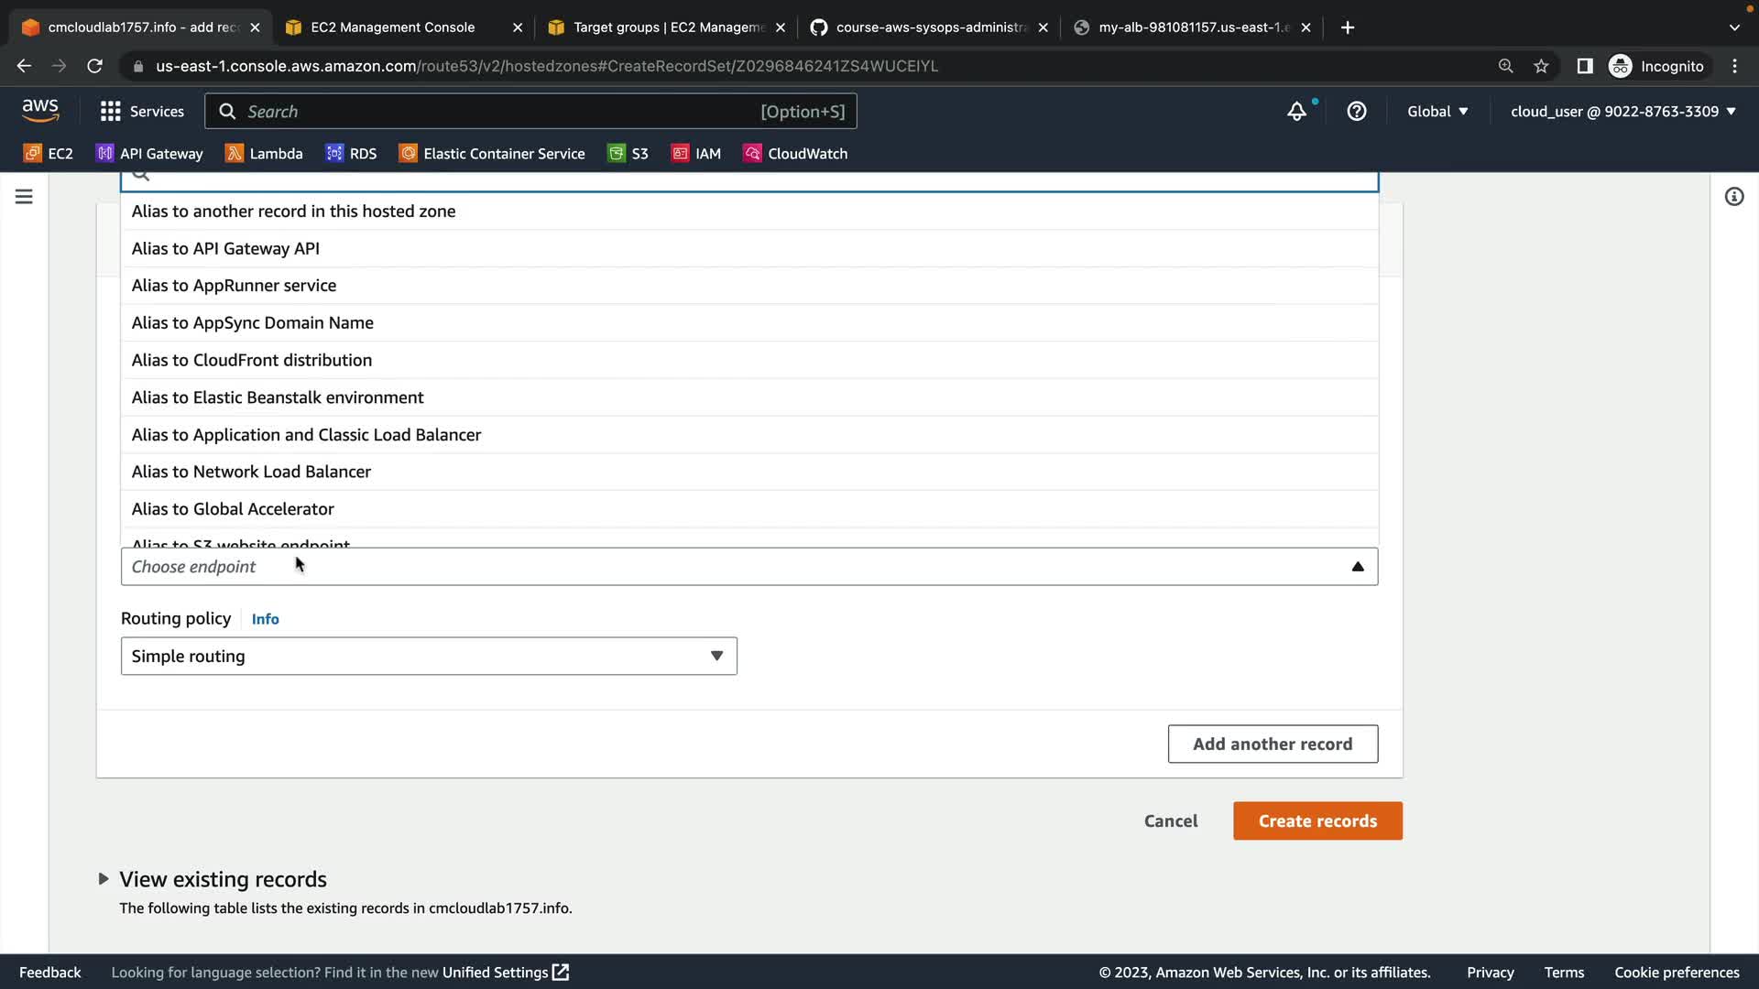Open the Services grid menu

pyautogui.click(x=142, y=112)
